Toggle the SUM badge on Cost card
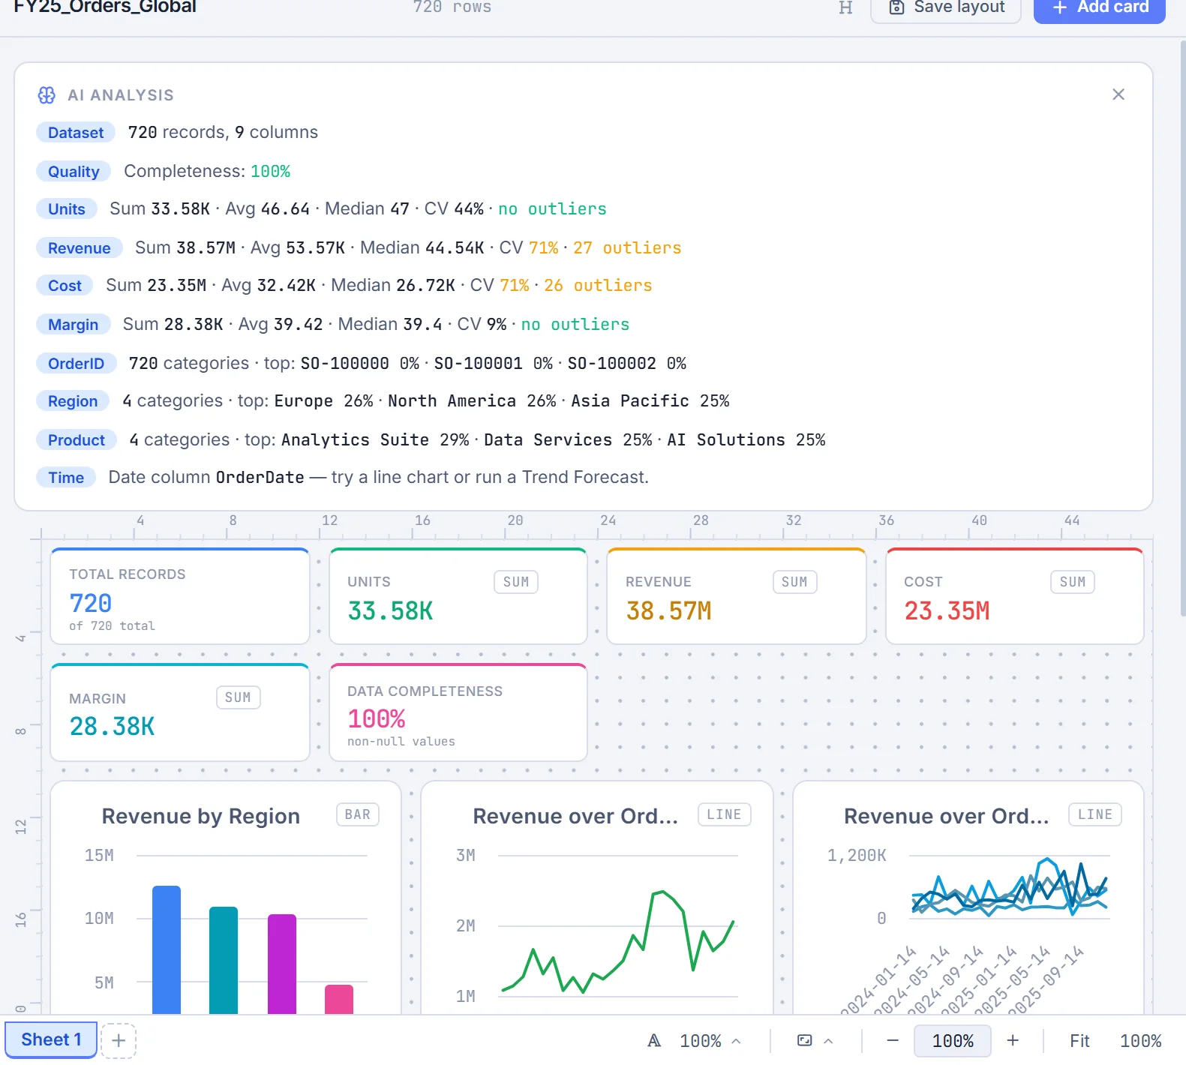 1073,582
